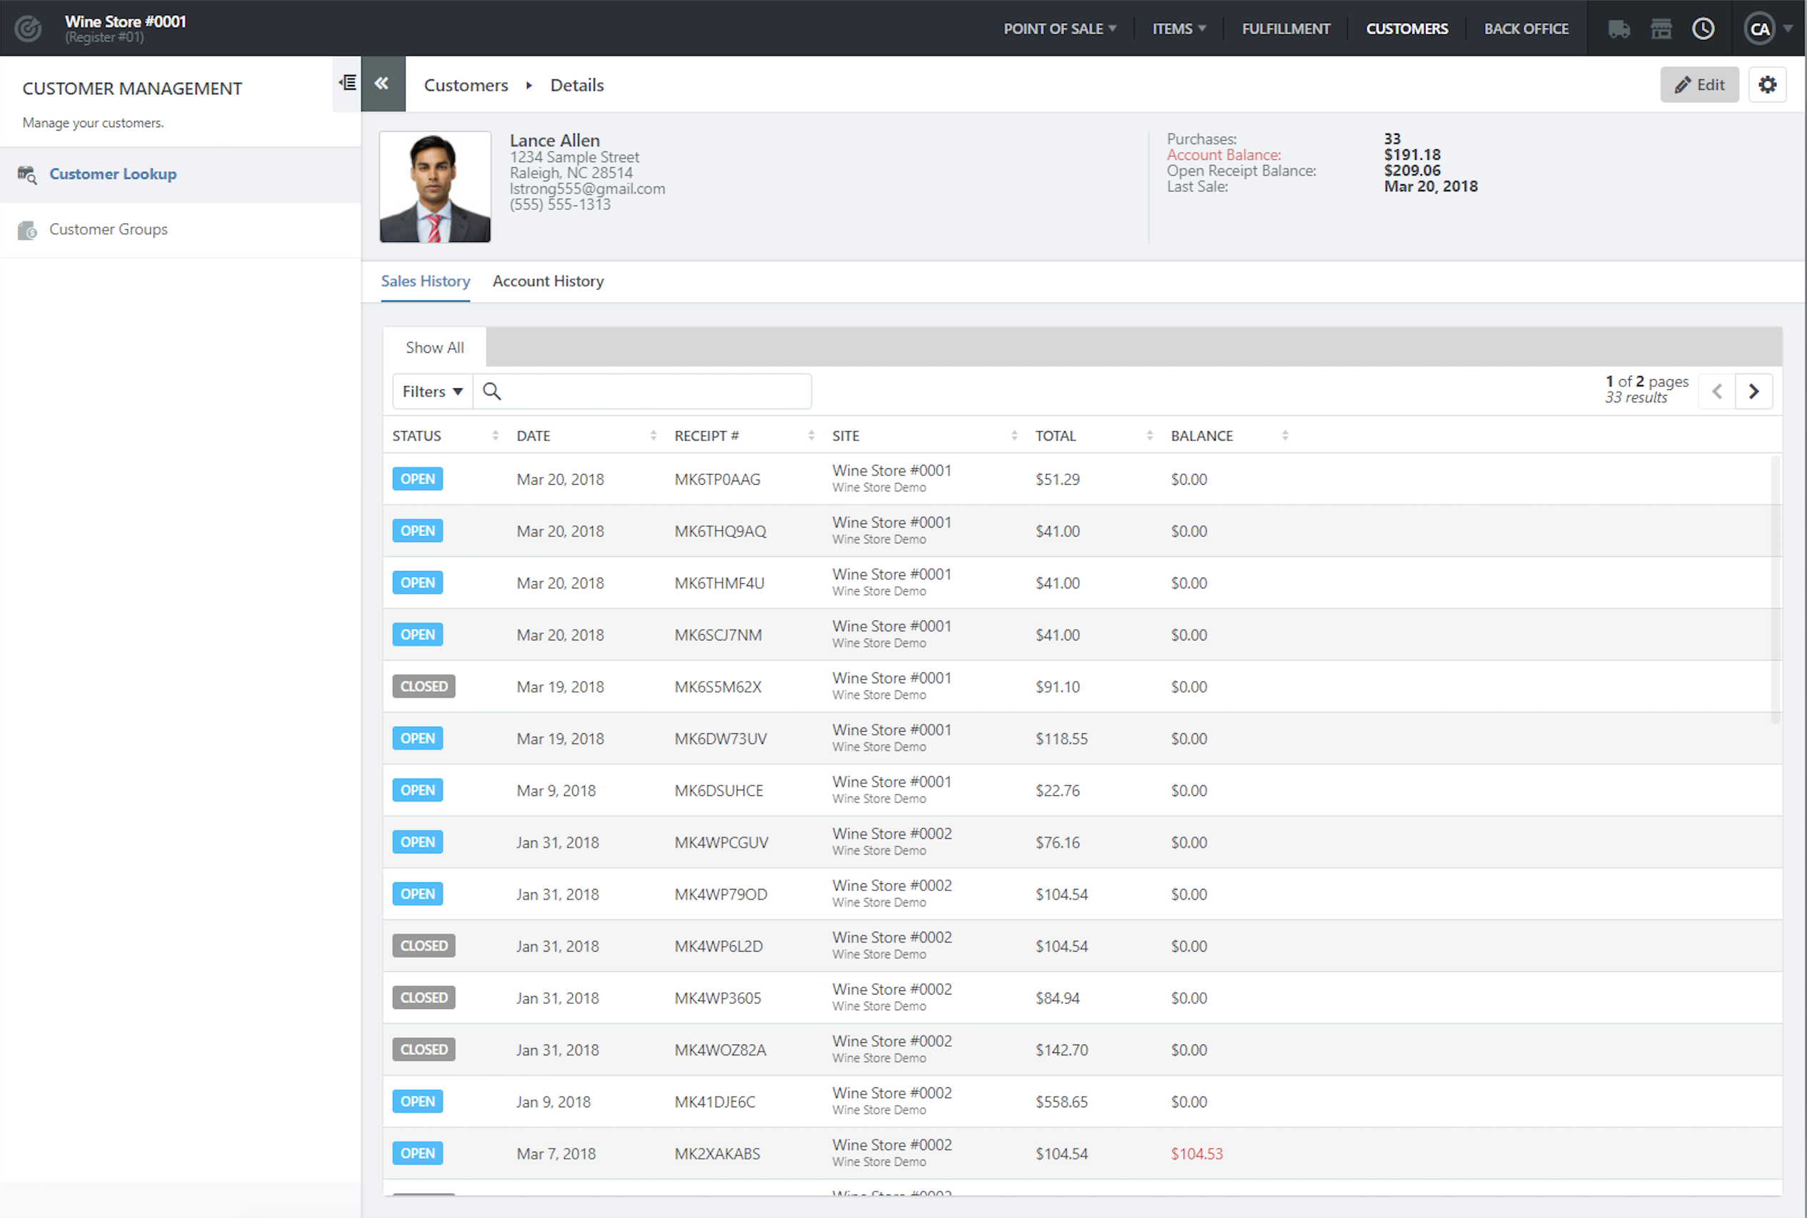The image size is (1807, 1218).
Task: Collapse the sidebar with the indent icon
Action: (x=347, y=82)
